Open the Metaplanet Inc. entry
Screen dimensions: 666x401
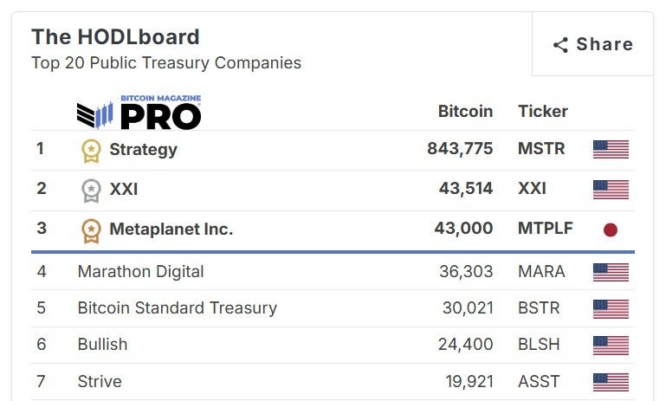[x=171, y=229]
